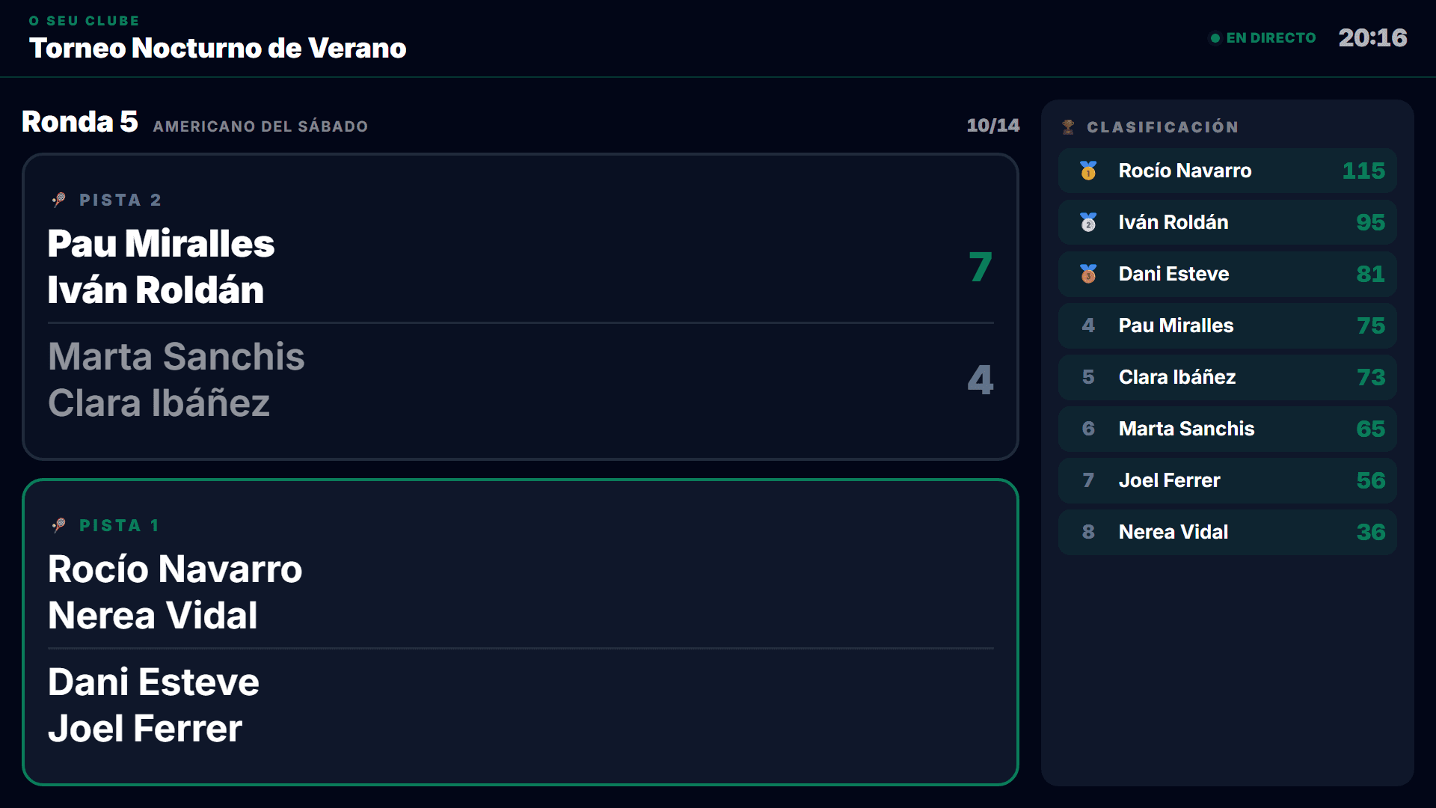Image resolution: width=1436 pixels, height=808 pixels.
Task: Select the Pista 2 court label
Action: [120, 200]
